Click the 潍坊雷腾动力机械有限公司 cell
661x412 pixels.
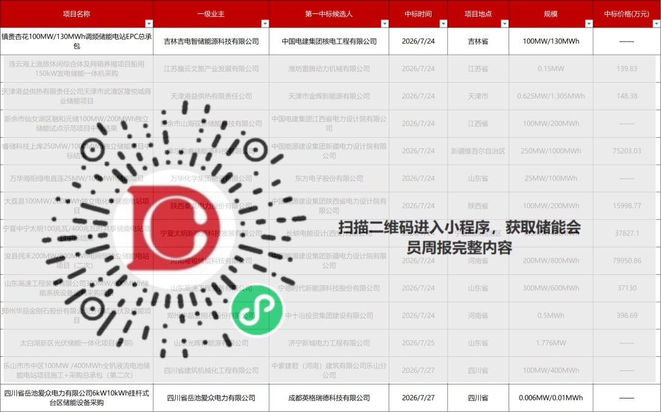click(329, 69)
